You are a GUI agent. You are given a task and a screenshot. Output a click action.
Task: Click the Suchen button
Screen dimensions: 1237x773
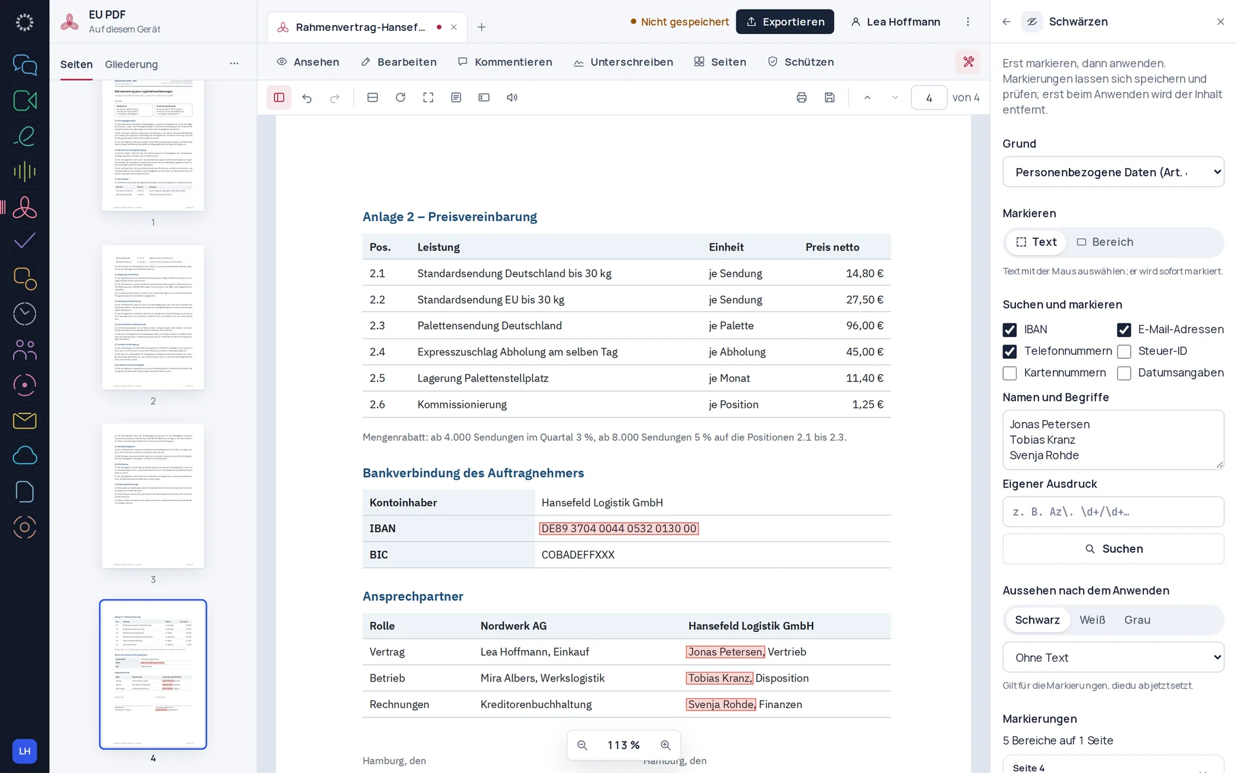click(x=1113, y=549)
